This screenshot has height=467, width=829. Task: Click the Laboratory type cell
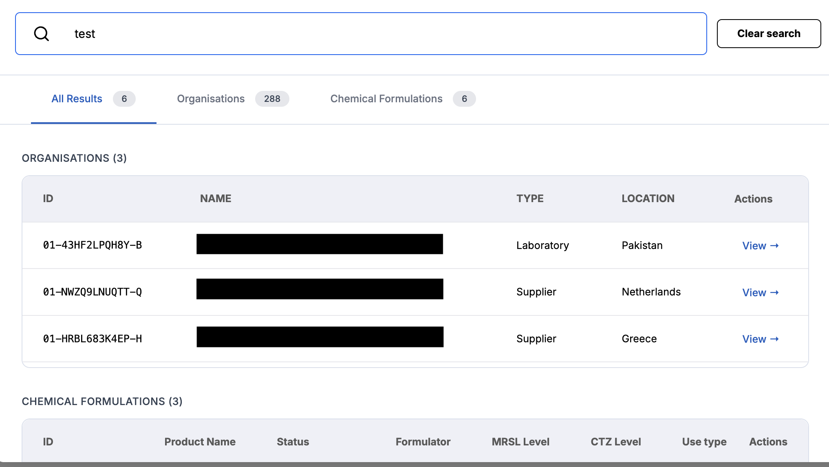[542, 245]
